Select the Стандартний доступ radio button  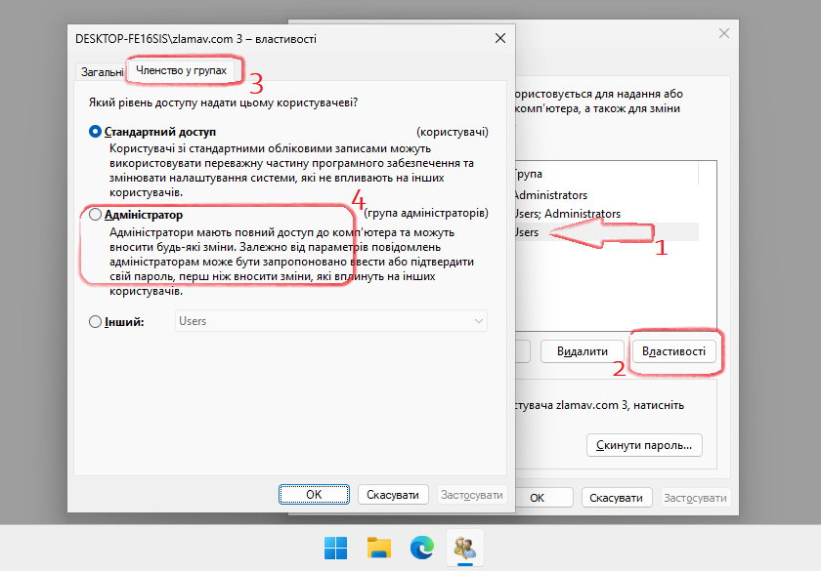[95, 132]
